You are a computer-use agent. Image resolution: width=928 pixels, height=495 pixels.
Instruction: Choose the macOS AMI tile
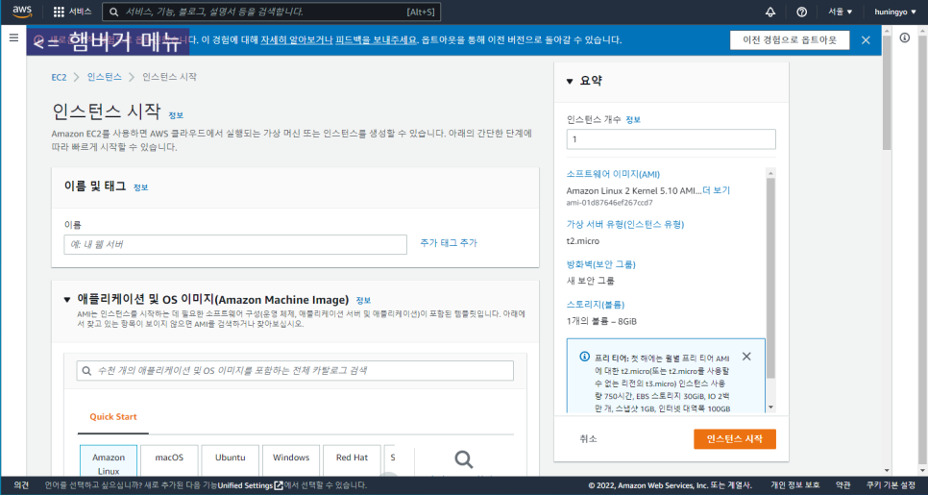pyautogui.click(x=169, y=461)
